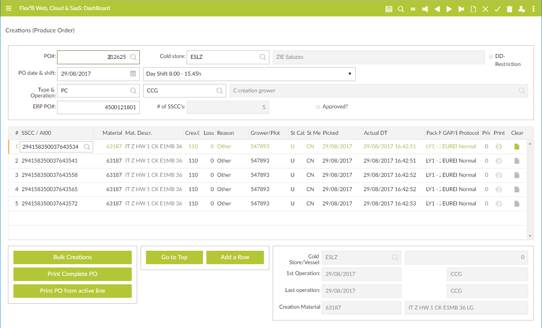
Task: Click the Print Complete PO button
Action: tap(73, 274)
